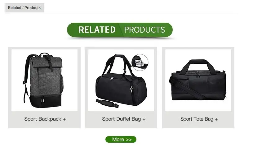Select the Sport Duffel Bag product card
This screenshot has width=266, height=147.
pos(121,88)
